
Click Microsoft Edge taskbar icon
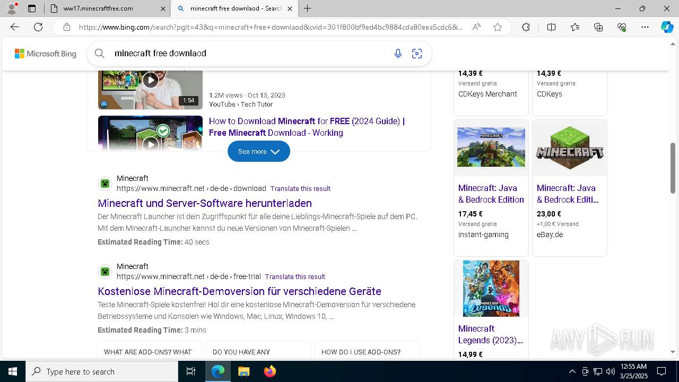[218, 371]
